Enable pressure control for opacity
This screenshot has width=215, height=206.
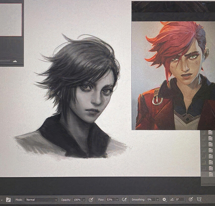91,199
